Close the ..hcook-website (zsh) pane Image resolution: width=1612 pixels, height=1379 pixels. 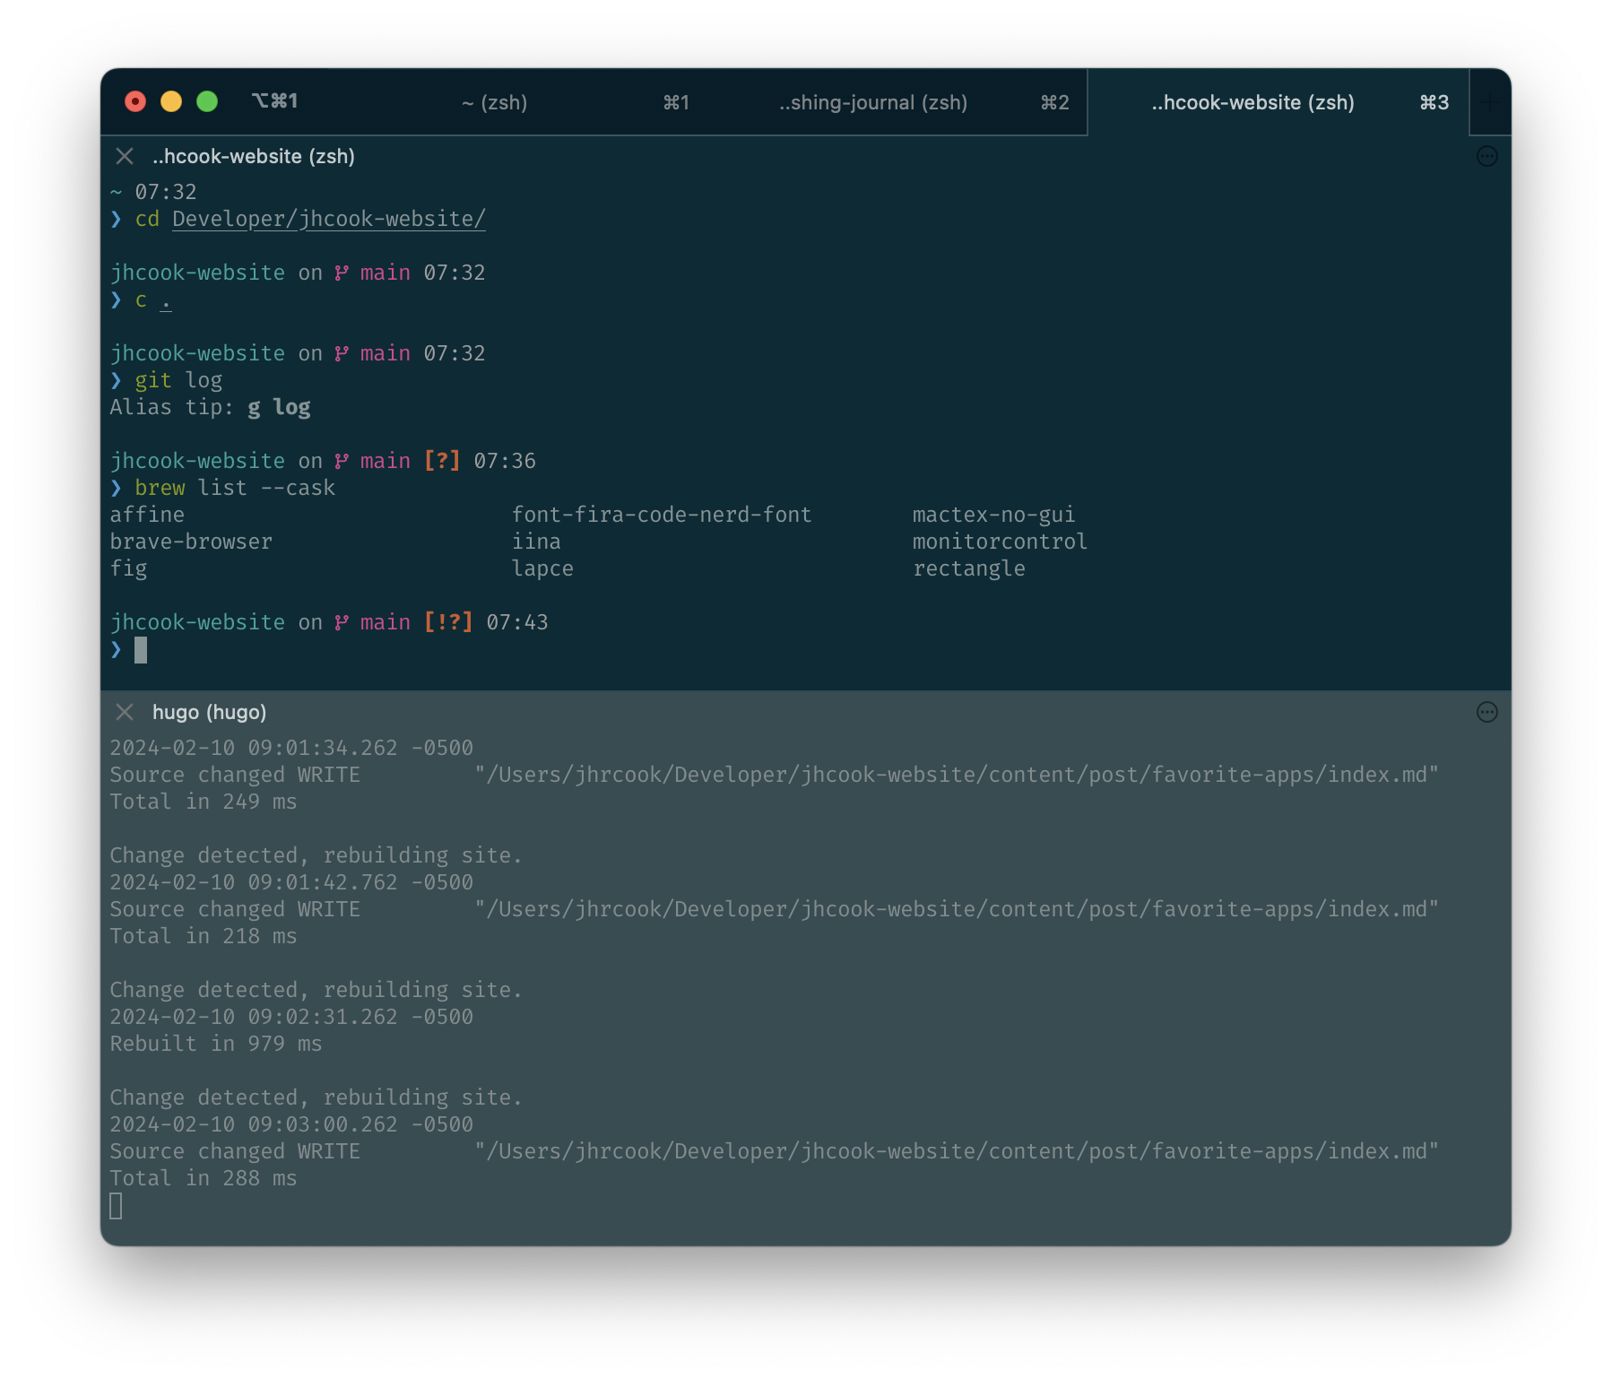tap(125, 156)
